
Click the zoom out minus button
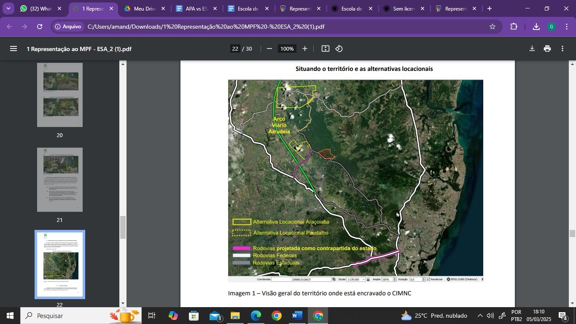pyautogui.click(x=269, y=49)
